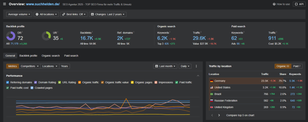Toggle Organic pages checkbox
The image size is (308, 122).
pos(132,82)
